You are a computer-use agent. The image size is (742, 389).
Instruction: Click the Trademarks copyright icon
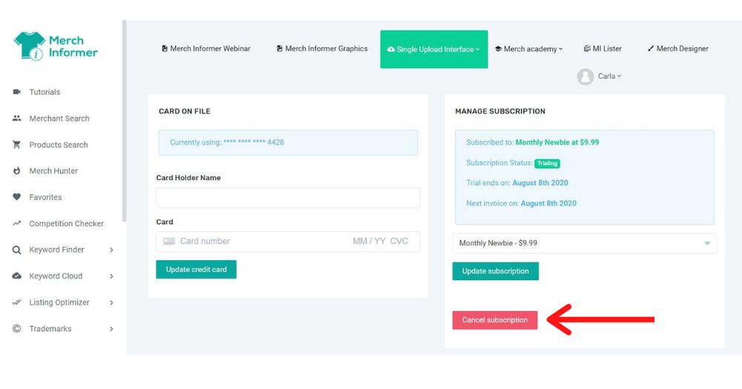pos(16,328)
